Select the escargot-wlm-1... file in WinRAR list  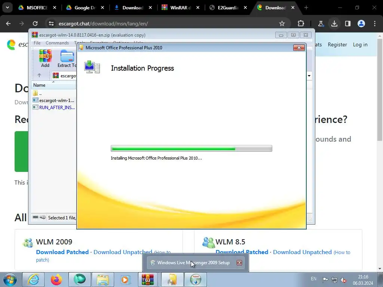pos(53,100)
